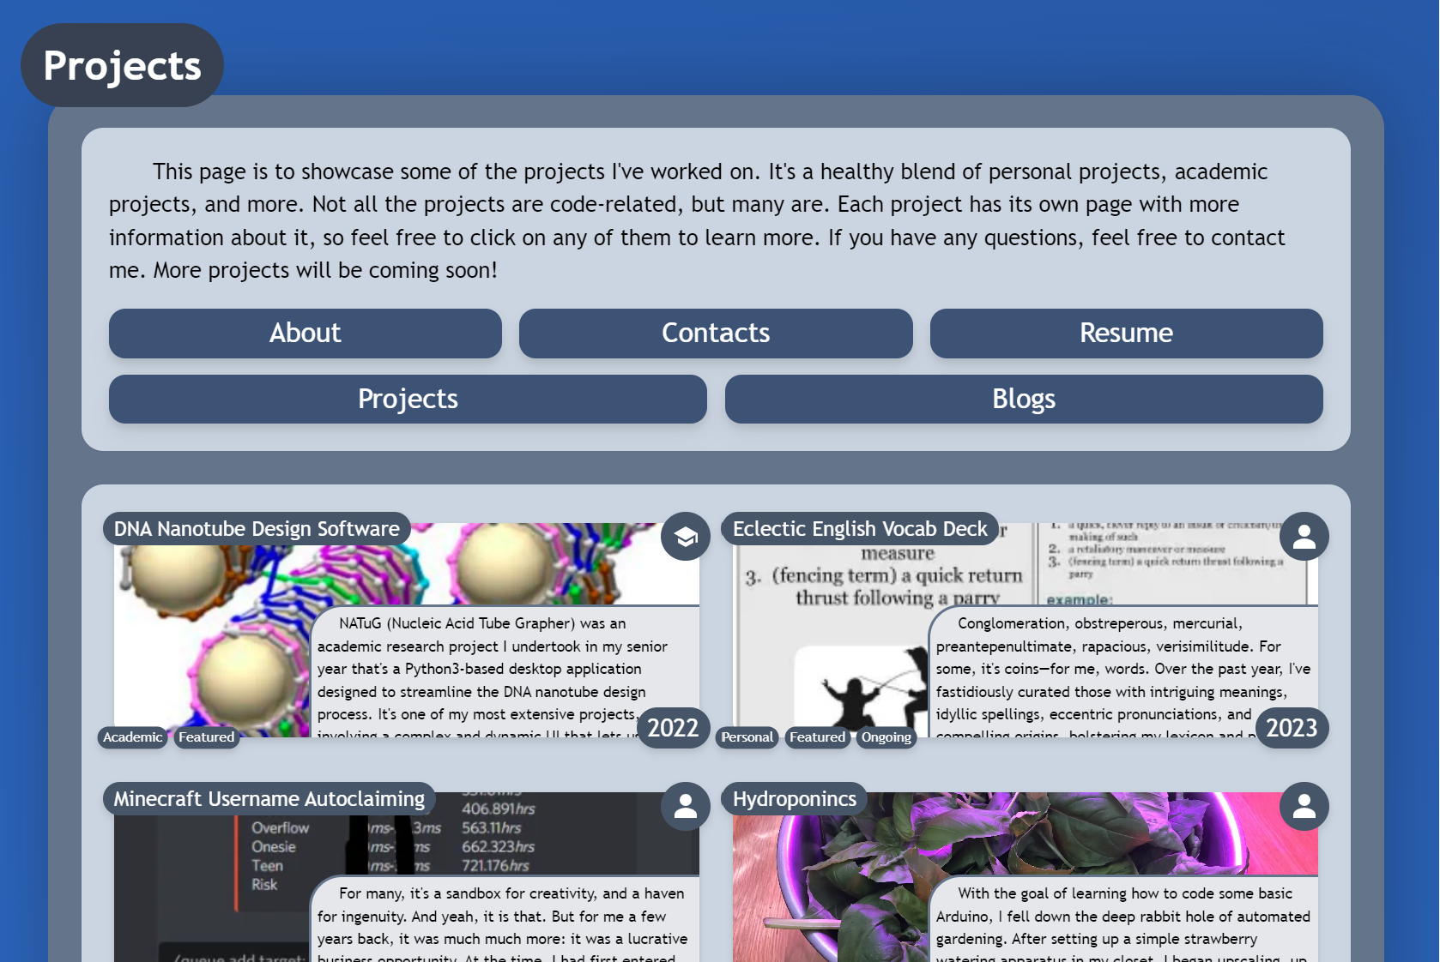This screenshot has height=962, width=1440.
Task: Click the person icon on Eclectic English Vocab Deck
Action: (1304, 537)
